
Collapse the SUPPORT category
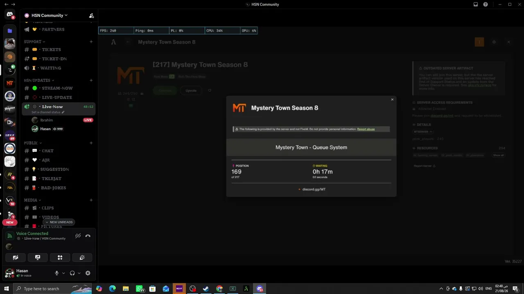(x=34, y=42)
